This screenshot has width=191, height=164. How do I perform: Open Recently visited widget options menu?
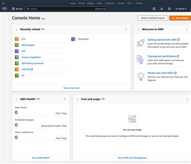[x=126, y=29]
